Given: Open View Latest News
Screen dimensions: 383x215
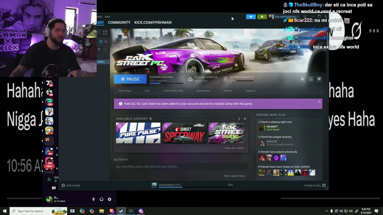Looking at the screenshot, I should [235, 176].
